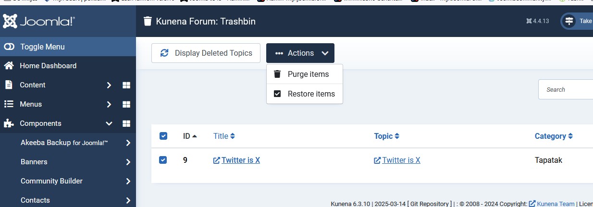Toggle the select-all checkbox in header
This screenshot has width=593, height=207.
click(x=163, y=136)
